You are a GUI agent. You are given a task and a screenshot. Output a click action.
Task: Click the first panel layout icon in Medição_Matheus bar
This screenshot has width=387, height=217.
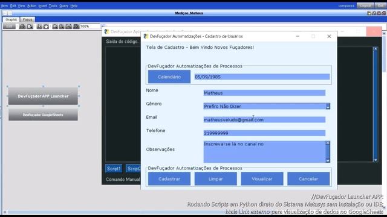[369, 13]
